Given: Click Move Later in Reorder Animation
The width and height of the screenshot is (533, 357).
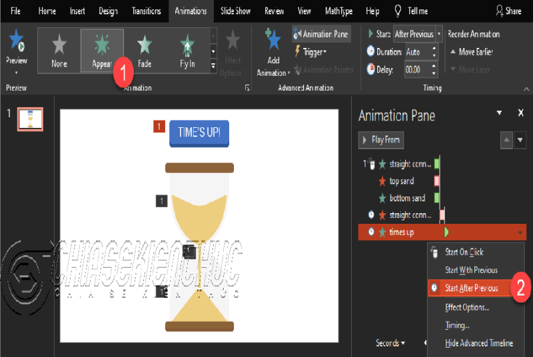Looking at the screenshot, I should pos(470,70).
